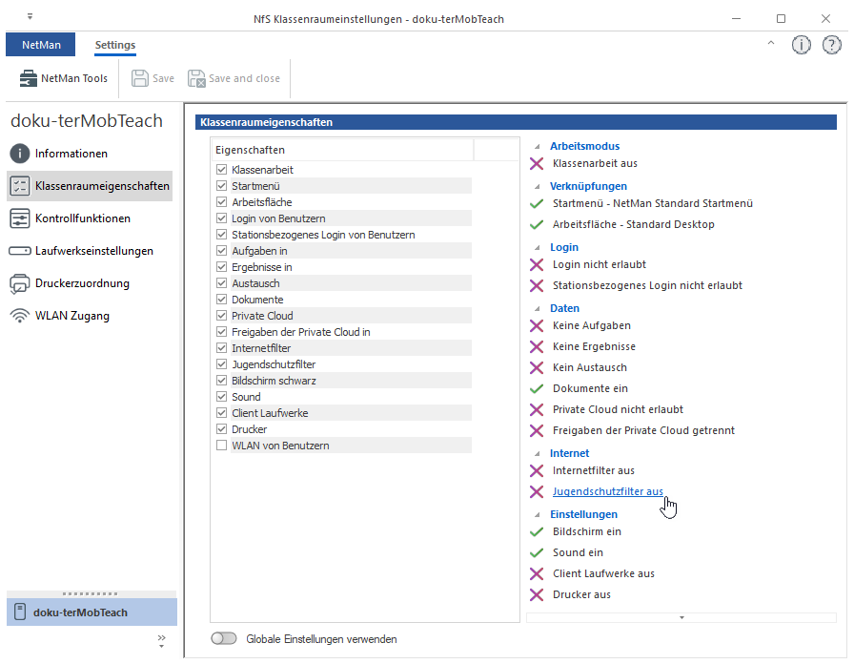Uncheck the Login von Benutzern checkbox

[222, 218]
